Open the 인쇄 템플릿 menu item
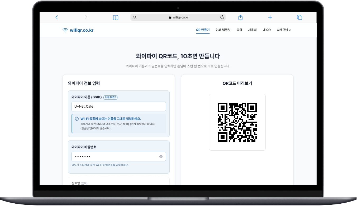 click(223, 30)
